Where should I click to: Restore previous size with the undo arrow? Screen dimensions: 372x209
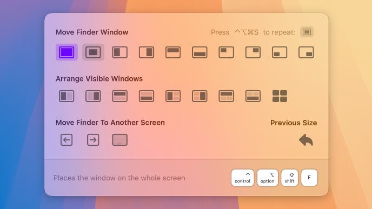306,140
